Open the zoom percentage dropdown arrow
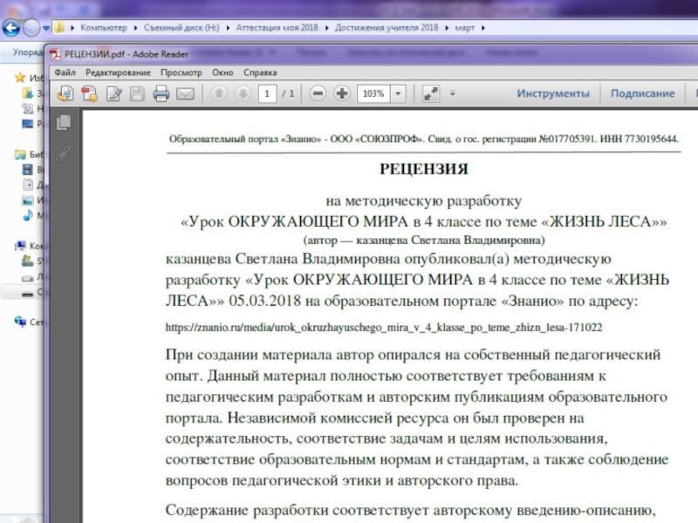This screenshot has width=698, height=523. point(399,93)
